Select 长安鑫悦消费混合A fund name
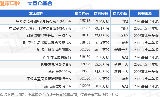 56,64
